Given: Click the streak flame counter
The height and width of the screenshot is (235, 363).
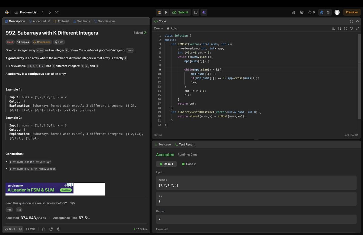Looking at the screenshot, I should (312, 12).
